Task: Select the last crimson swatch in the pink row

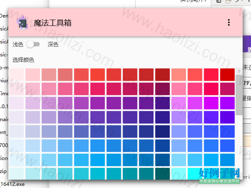Action: coord(227,89)
